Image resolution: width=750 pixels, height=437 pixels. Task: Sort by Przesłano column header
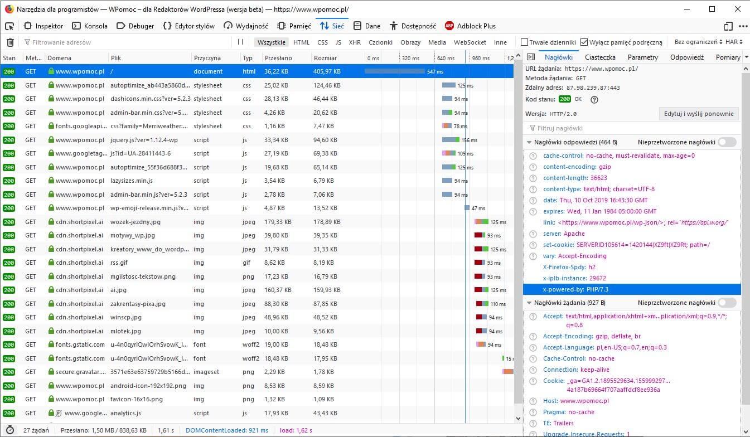286,58
